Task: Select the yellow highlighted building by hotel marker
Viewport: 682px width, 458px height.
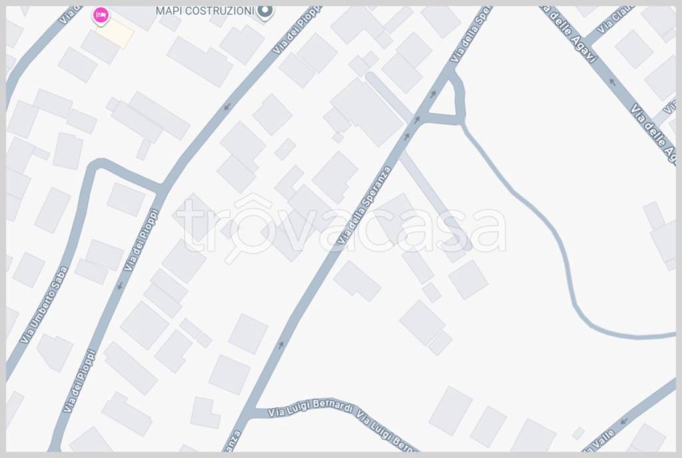Action: pyautogui.click(x=115, y=33)
